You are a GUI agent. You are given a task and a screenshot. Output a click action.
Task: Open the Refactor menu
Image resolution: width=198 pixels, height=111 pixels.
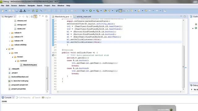[x=22, y=6]
